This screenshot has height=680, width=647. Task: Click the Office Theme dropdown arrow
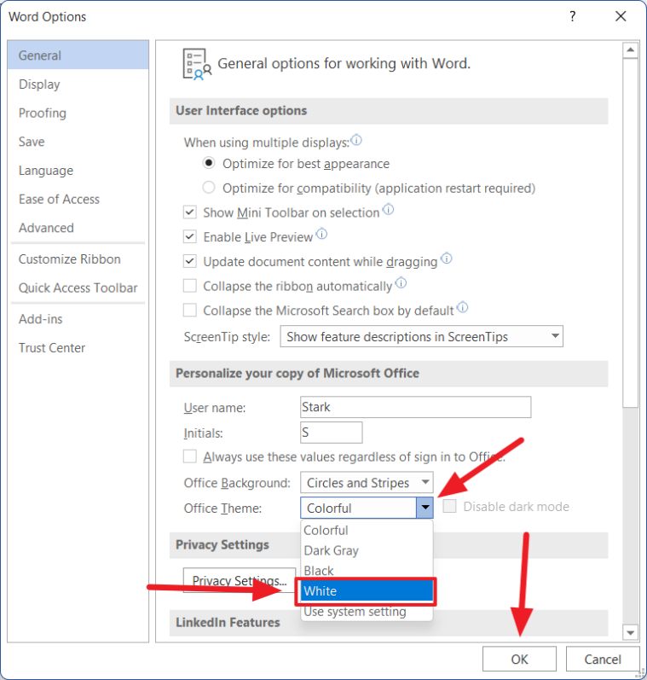425,508
